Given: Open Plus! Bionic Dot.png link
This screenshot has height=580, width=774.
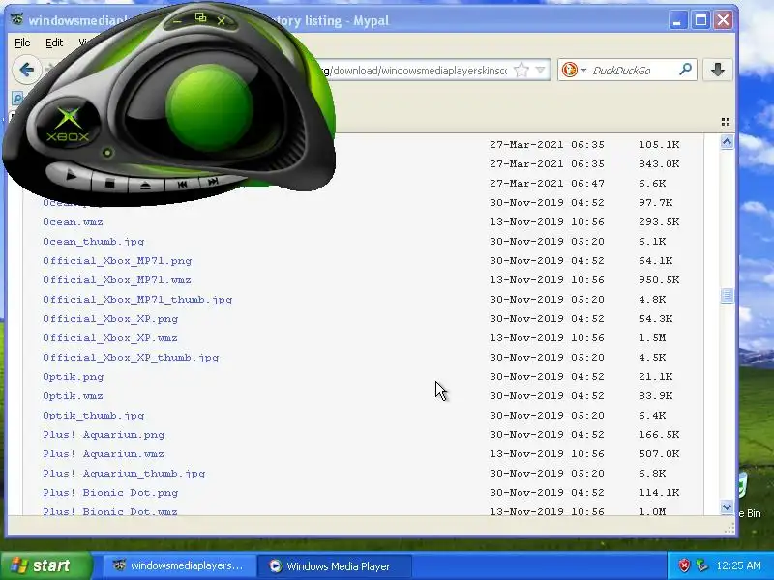Looking at the screenshot, I should (110, 493).
